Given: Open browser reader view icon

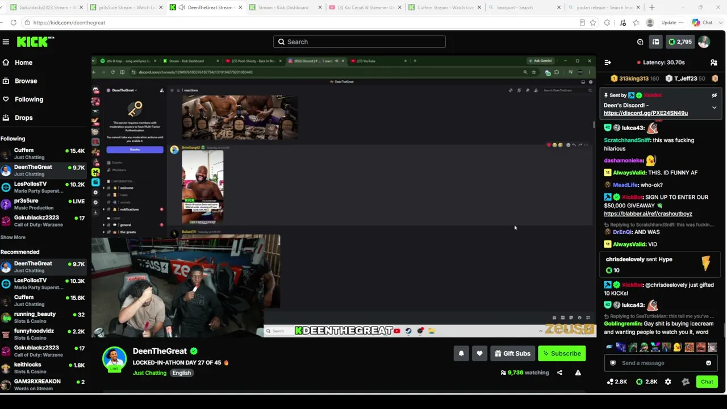Looking at the screenshot, I should [x=582, y=23].
